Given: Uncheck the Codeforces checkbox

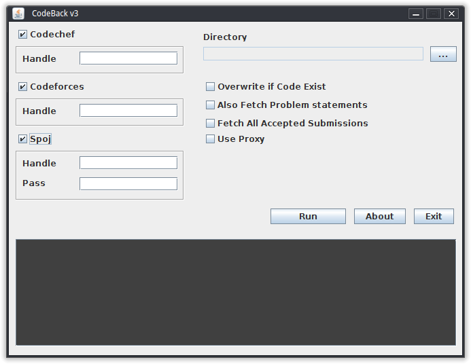Looking at the screenshot, I should (x=23, y=87).
